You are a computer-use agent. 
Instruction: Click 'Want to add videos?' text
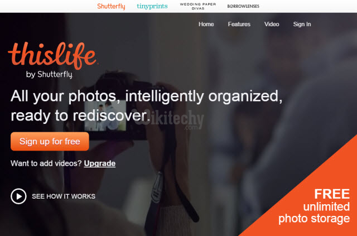coord(46,163)
